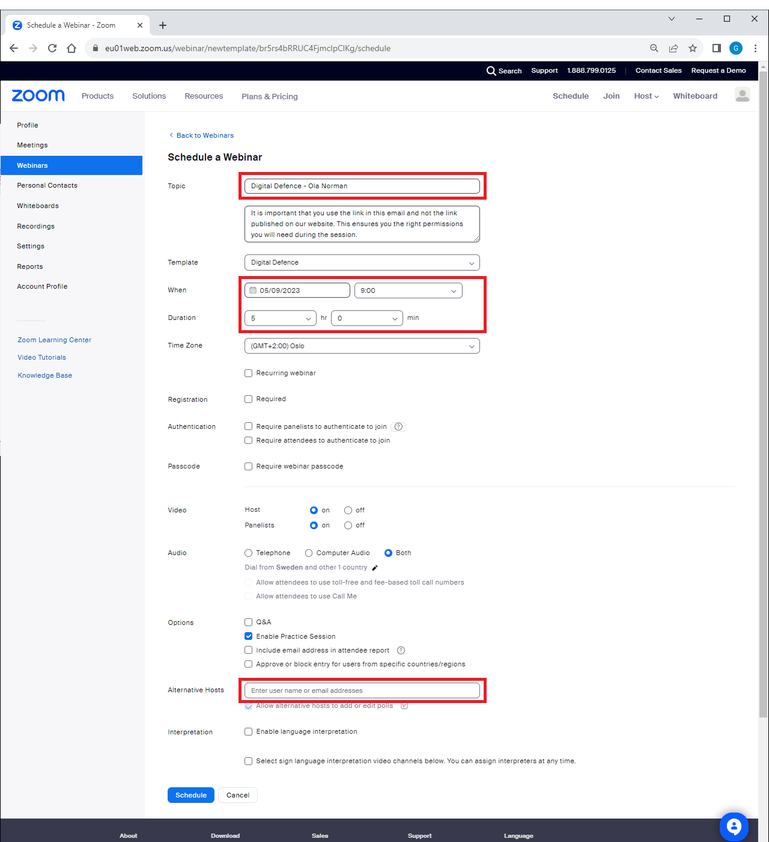Click the date field 05/09/2023

(297, 290)
